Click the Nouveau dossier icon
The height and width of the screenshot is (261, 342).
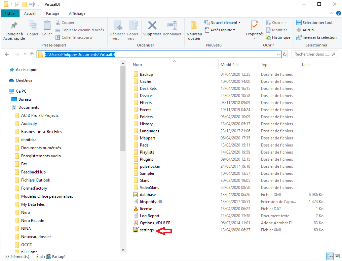click(194, 26)
